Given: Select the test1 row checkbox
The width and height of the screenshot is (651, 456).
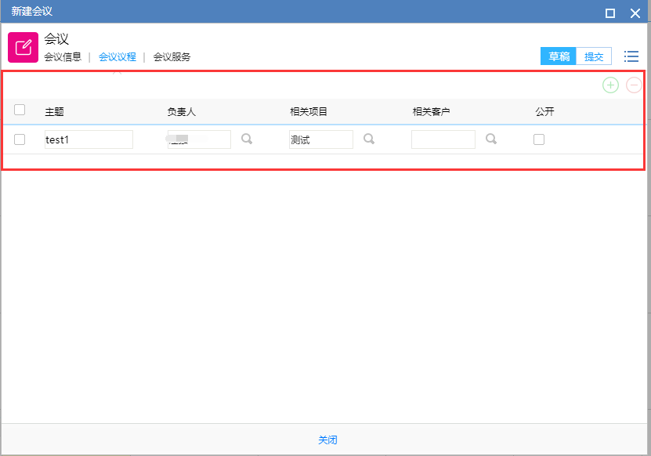Looking at the screenshot, I should point(20,139).
